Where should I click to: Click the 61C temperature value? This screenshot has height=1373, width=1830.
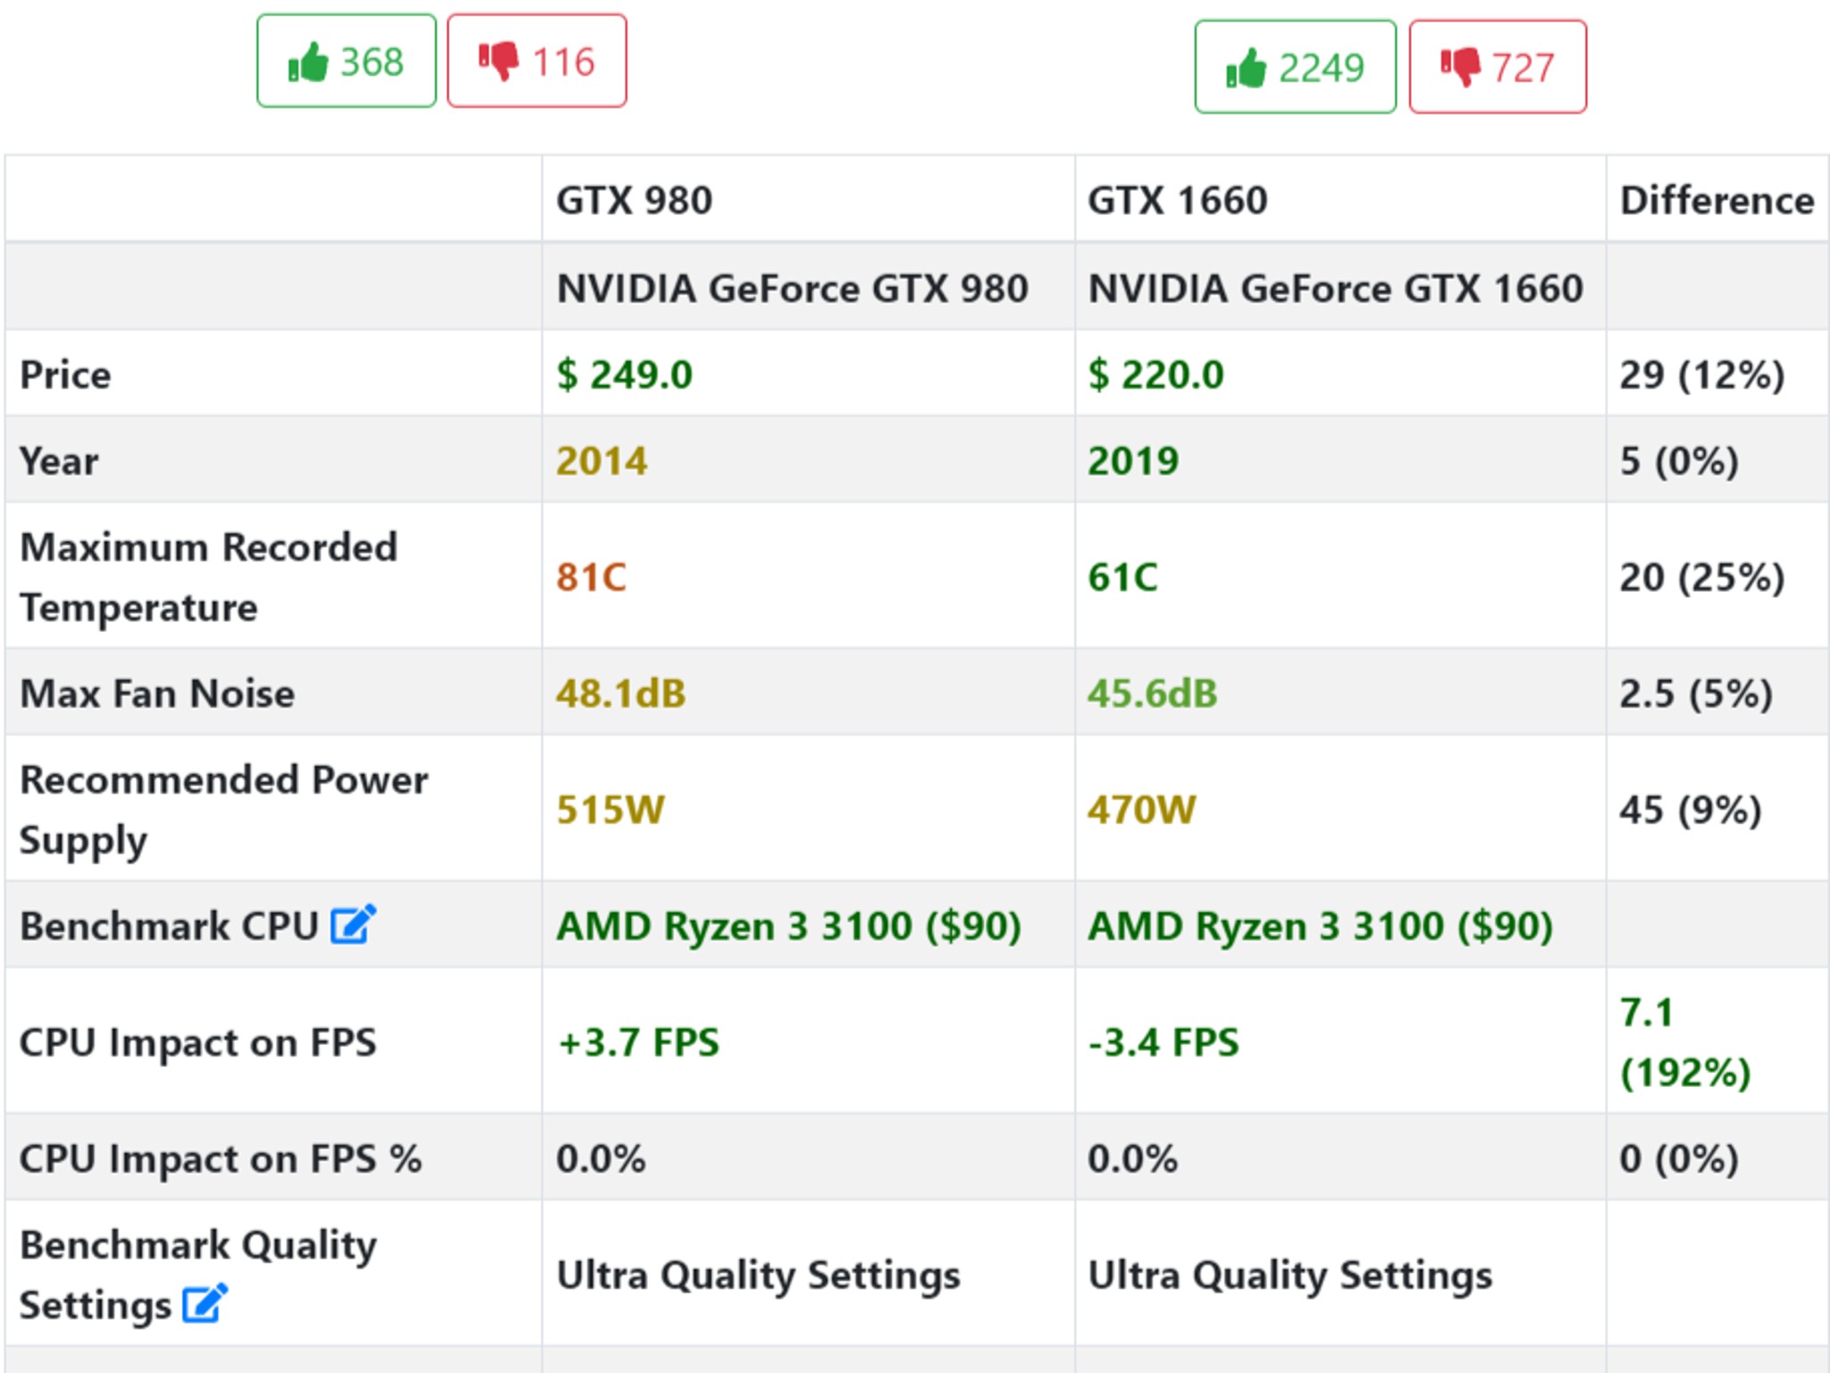pos(1122,577)
